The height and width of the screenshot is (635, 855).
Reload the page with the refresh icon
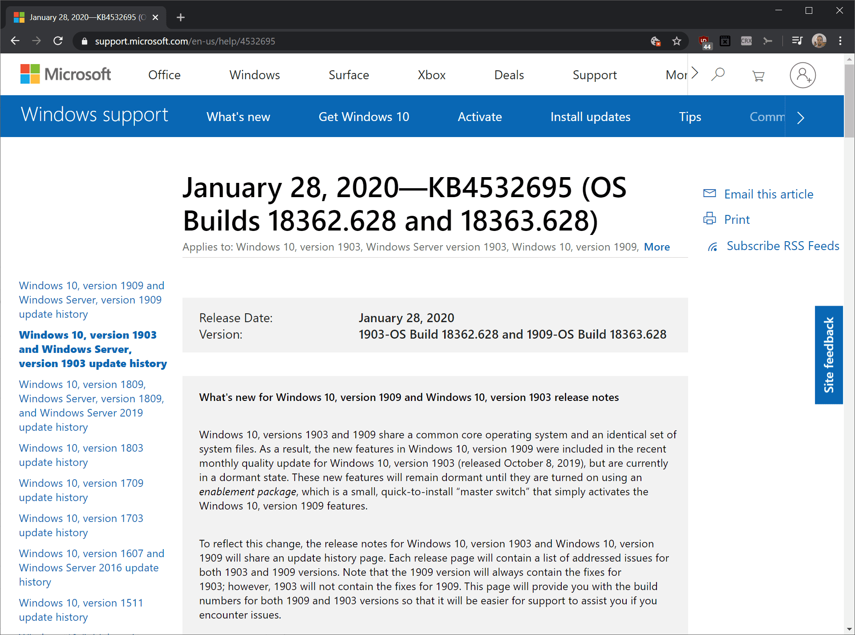58,41
